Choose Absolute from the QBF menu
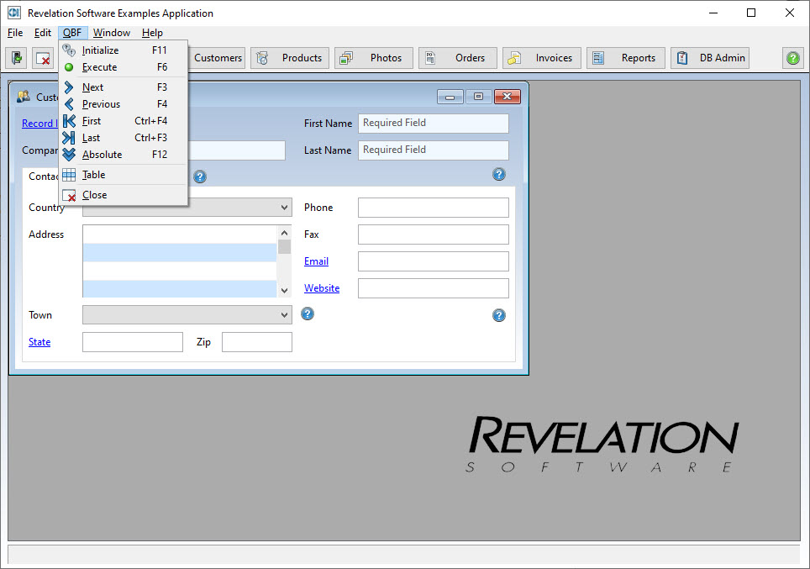This screenshot has height=569, width=810. 123,155
